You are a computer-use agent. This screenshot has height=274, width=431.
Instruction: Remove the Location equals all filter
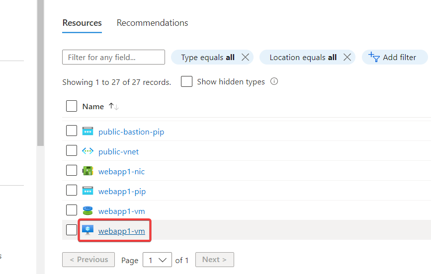(x=347, y=57)
